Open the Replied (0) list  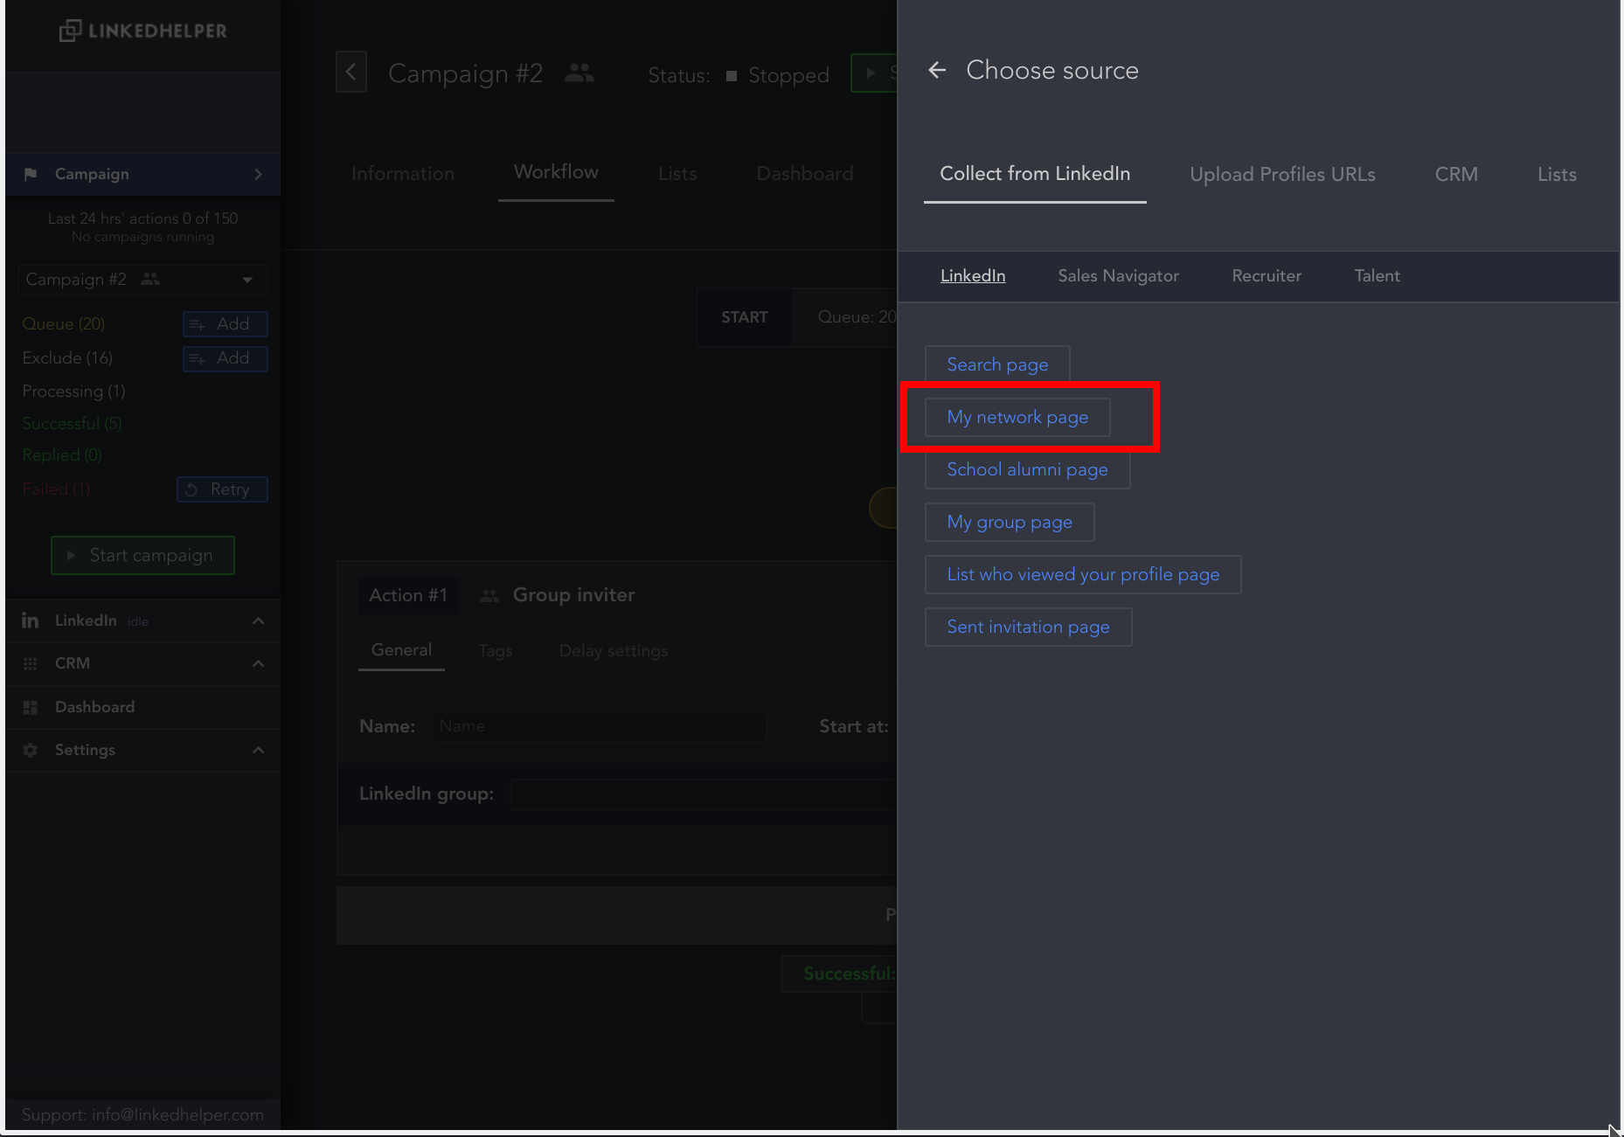pyautogui.click(x=62, y=455)
